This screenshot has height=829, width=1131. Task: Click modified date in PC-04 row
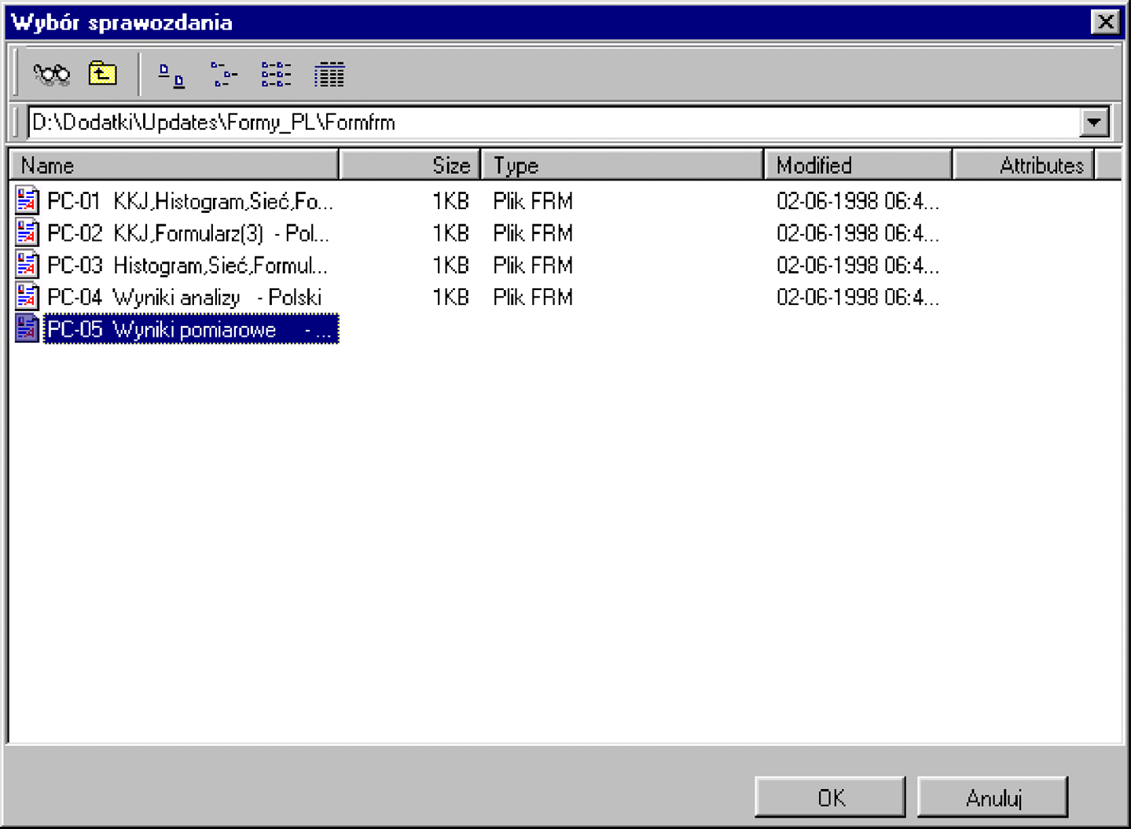857,298
